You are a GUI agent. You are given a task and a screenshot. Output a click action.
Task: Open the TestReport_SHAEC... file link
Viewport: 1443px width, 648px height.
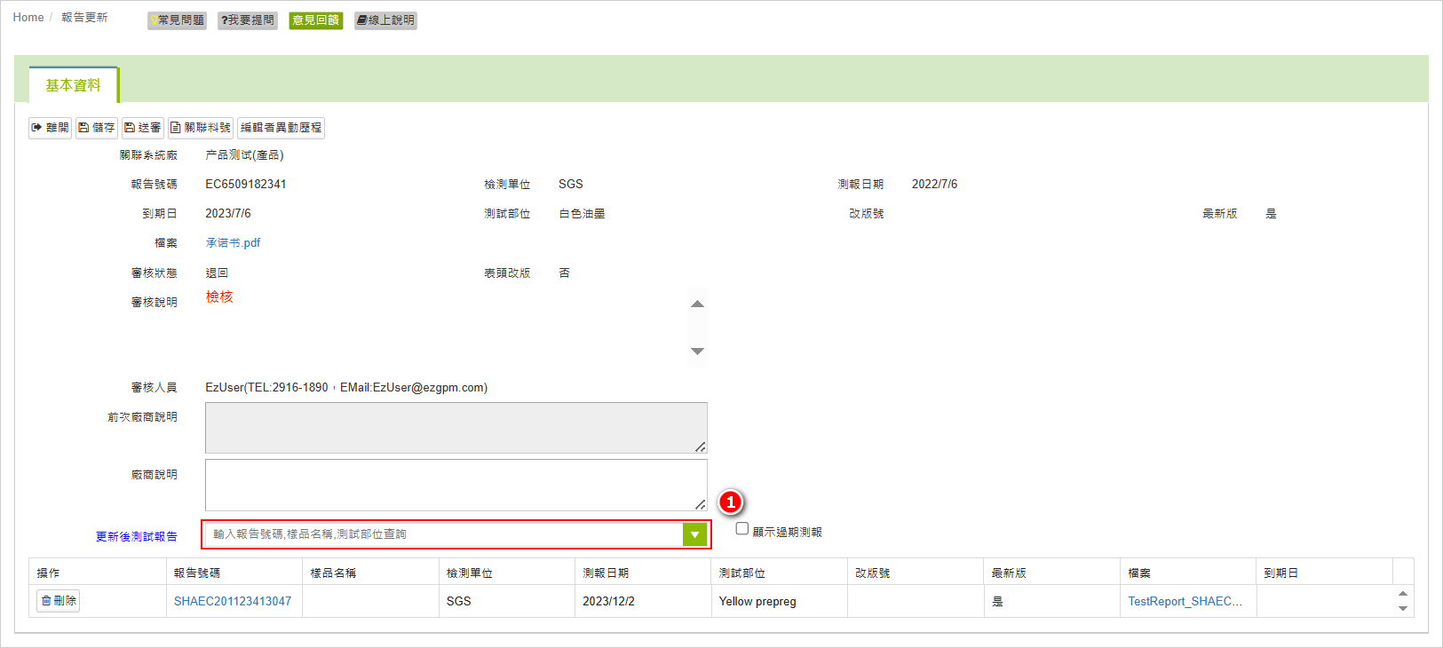tap(1185, 601)
